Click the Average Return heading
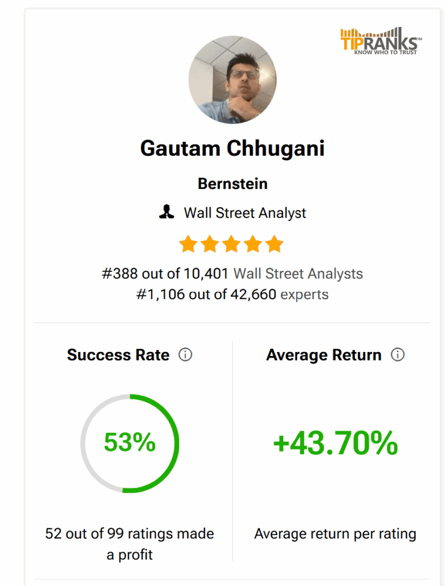The image size is (446, 586). point(323,355)
